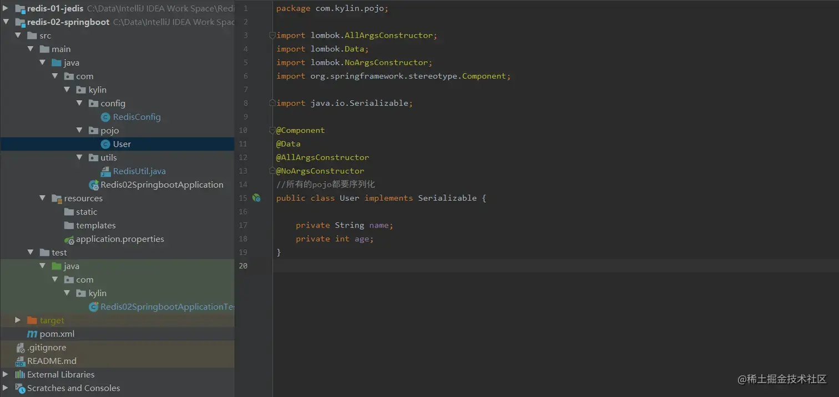Click the static folder icon
The height and width of the screenshot is (397, 839).
click(69, 212)
